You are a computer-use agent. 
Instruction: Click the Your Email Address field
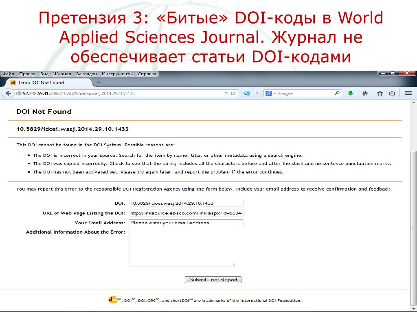click(x=186, y=223)
